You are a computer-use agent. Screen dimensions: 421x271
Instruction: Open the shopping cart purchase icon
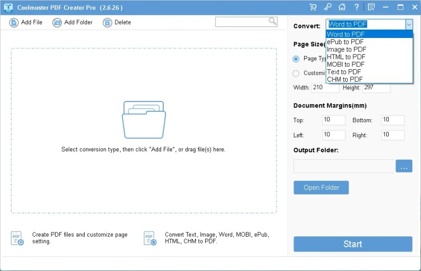coord(313,7)
